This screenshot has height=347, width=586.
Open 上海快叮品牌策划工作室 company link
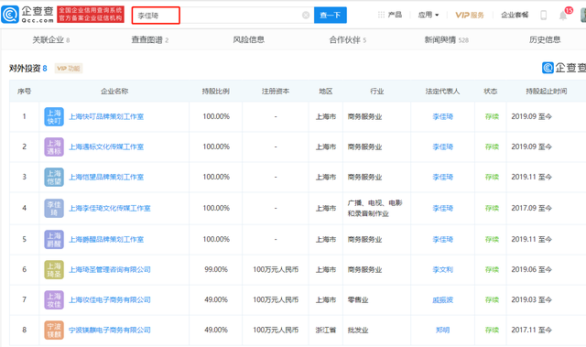coord(106,116)
